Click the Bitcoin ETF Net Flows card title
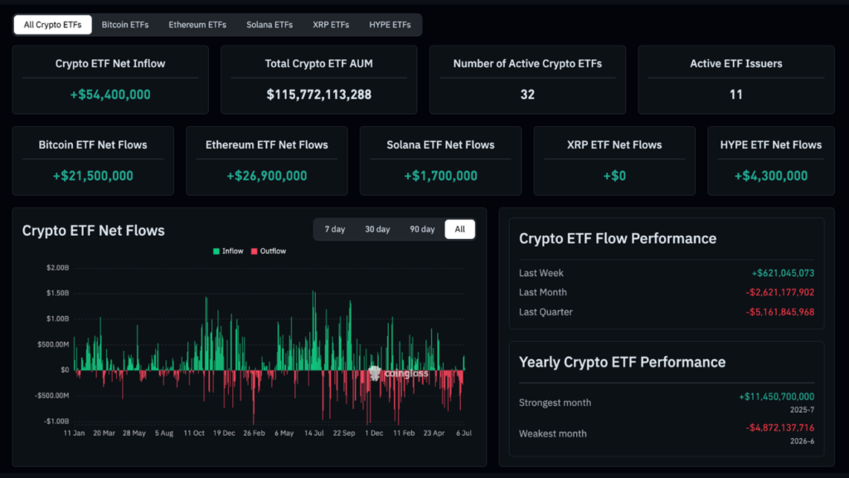 click(93, 145)
